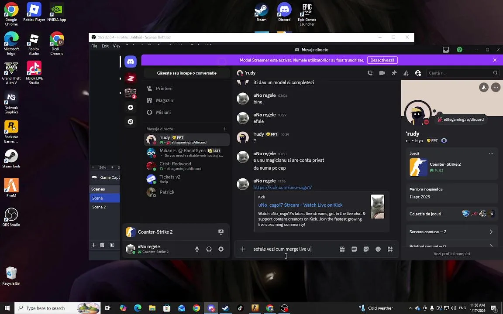Select Scene in OBS scenes list
The height and width of the screenshot is (314, 503).
[105, 198]
